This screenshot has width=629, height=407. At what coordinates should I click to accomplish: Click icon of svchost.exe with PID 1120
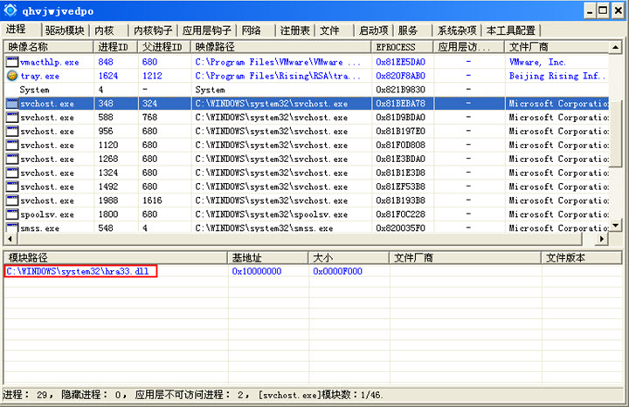click(x=12, y=146)
